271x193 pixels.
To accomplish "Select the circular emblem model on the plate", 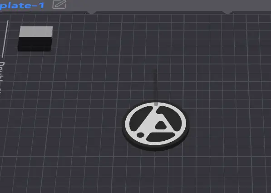I will pos(156,126).
